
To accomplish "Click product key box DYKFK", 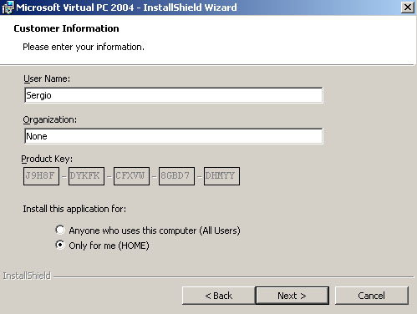I will pyautogui.click(x=86, y=176).
